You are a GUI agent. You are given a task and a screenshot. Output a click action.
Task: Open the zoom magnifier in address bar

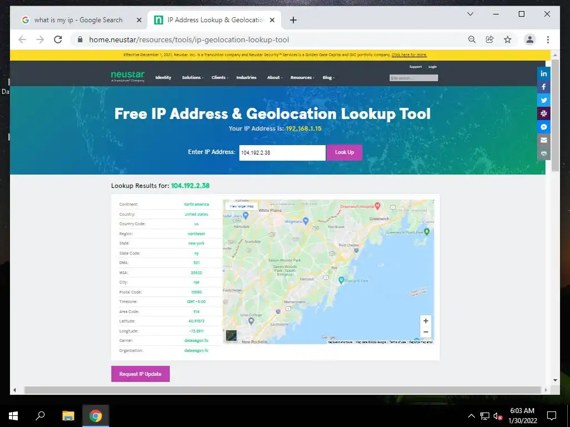coord(472,39)
